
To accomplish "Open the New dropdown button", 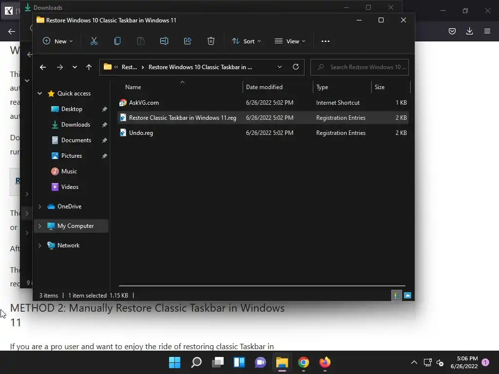I will pos(58,41).
